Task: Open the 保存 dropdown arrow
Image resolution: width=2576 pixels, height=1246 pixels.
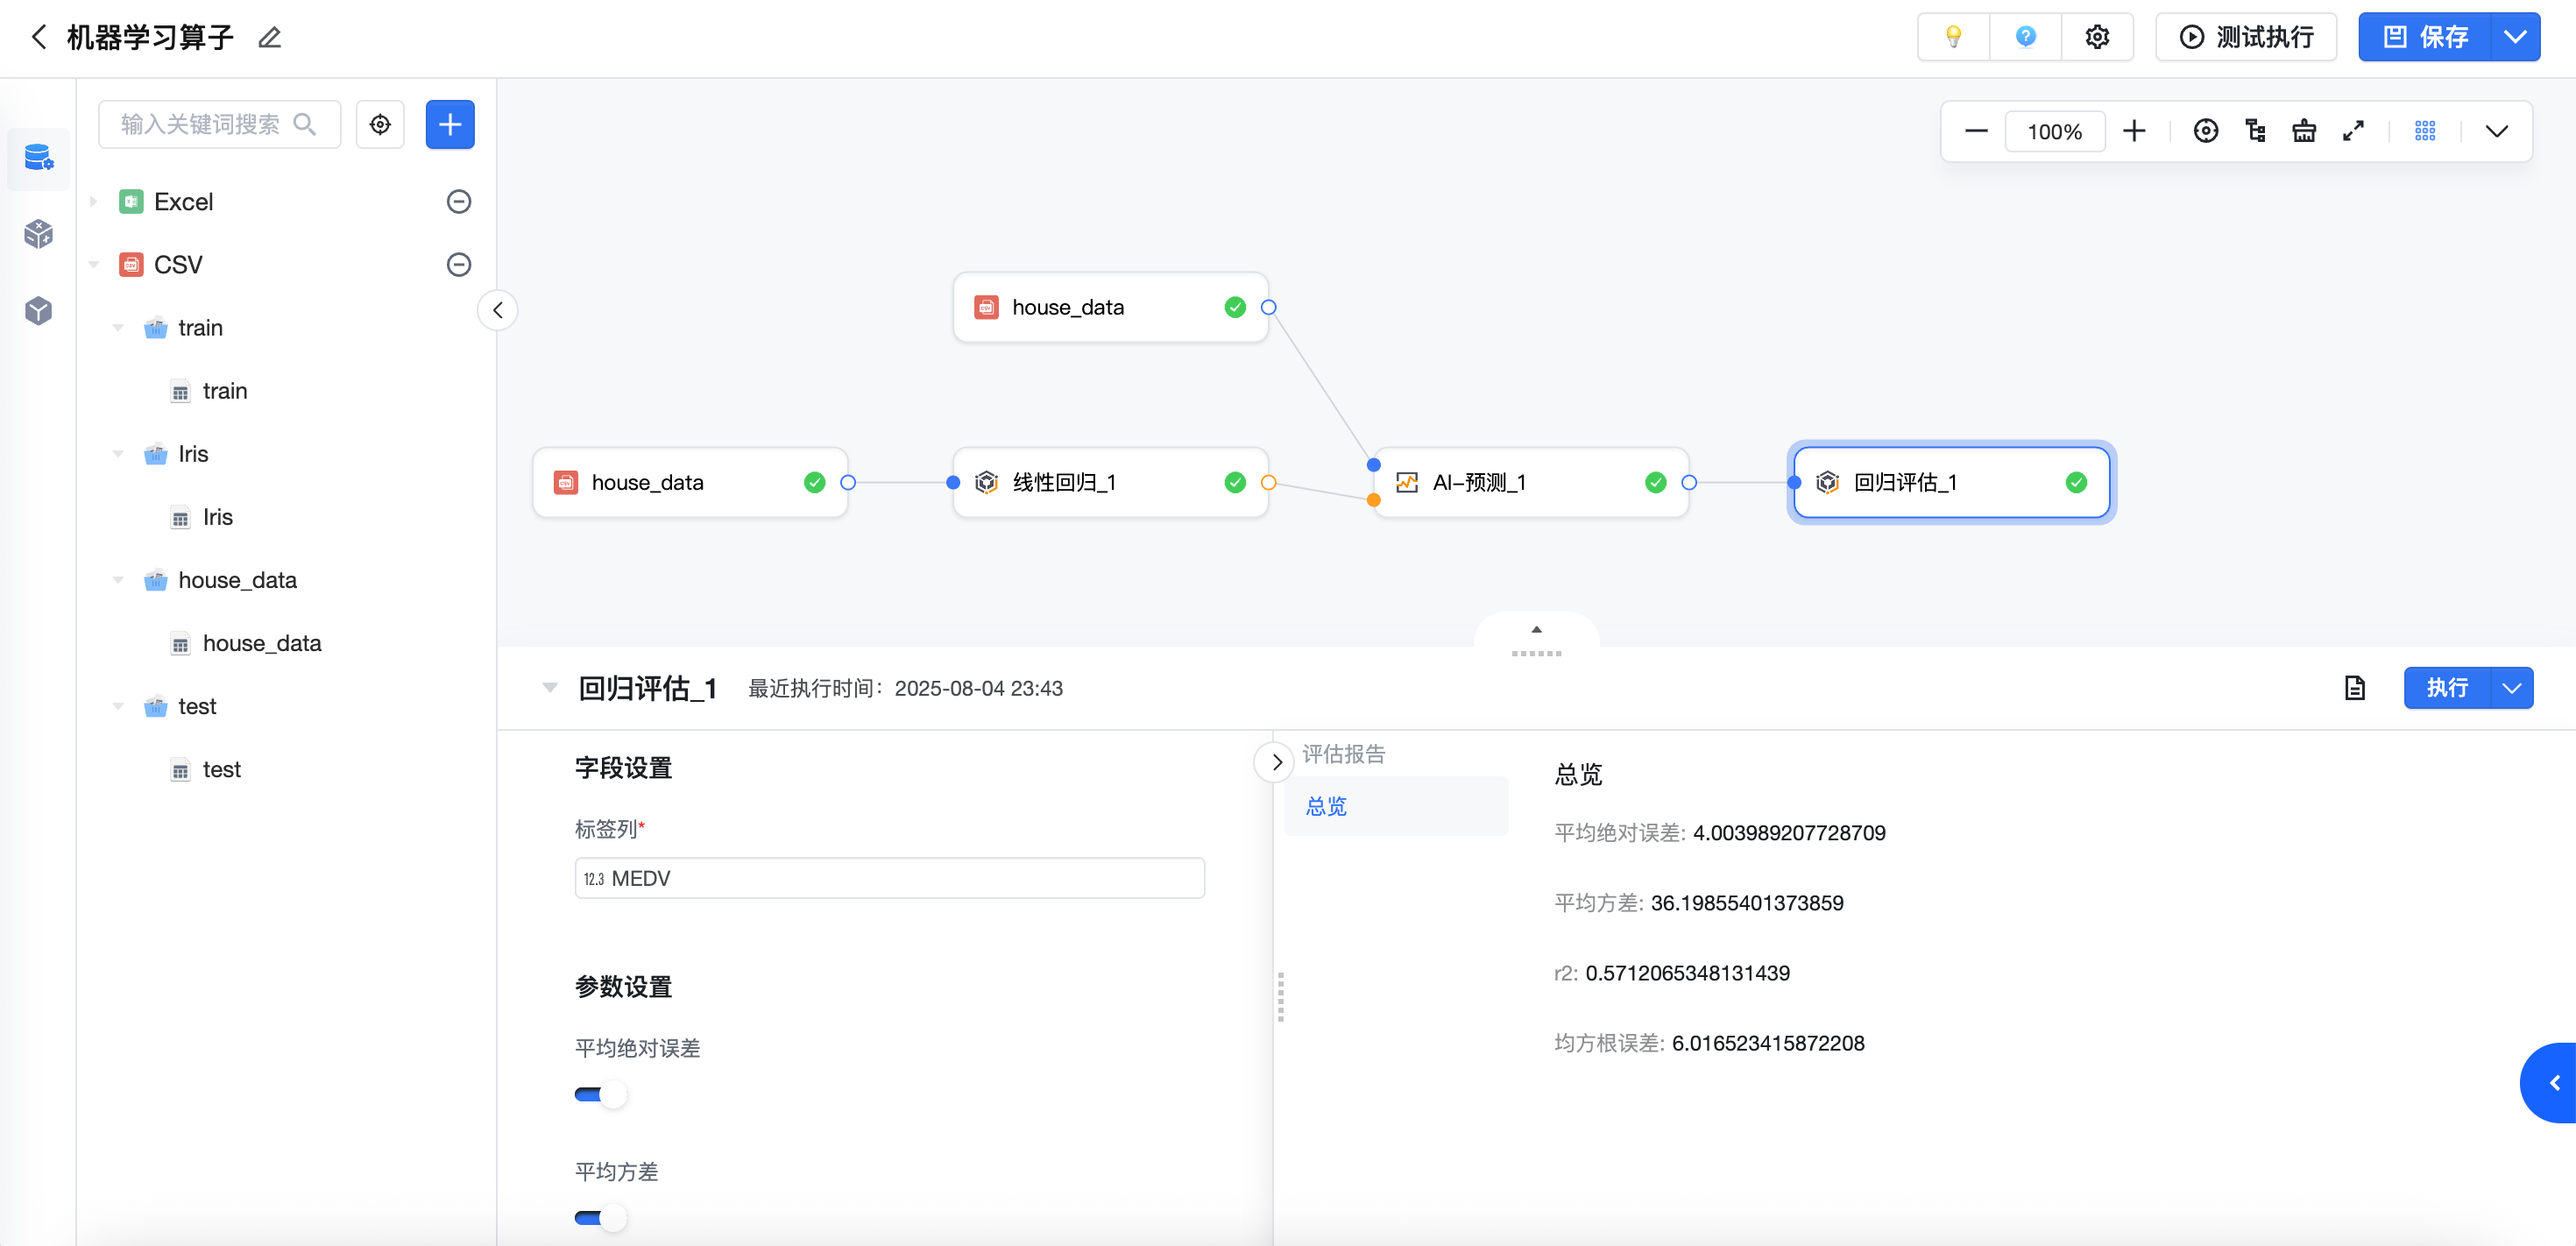Action: tap(2515, 37)
